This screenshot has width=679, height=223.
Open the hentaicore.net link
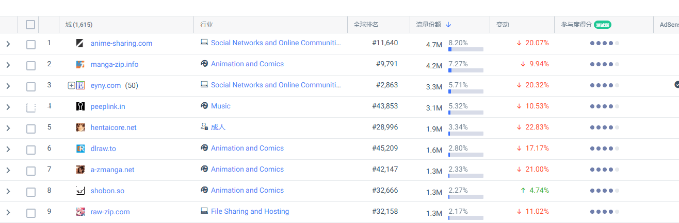click(x=114, y=127)
